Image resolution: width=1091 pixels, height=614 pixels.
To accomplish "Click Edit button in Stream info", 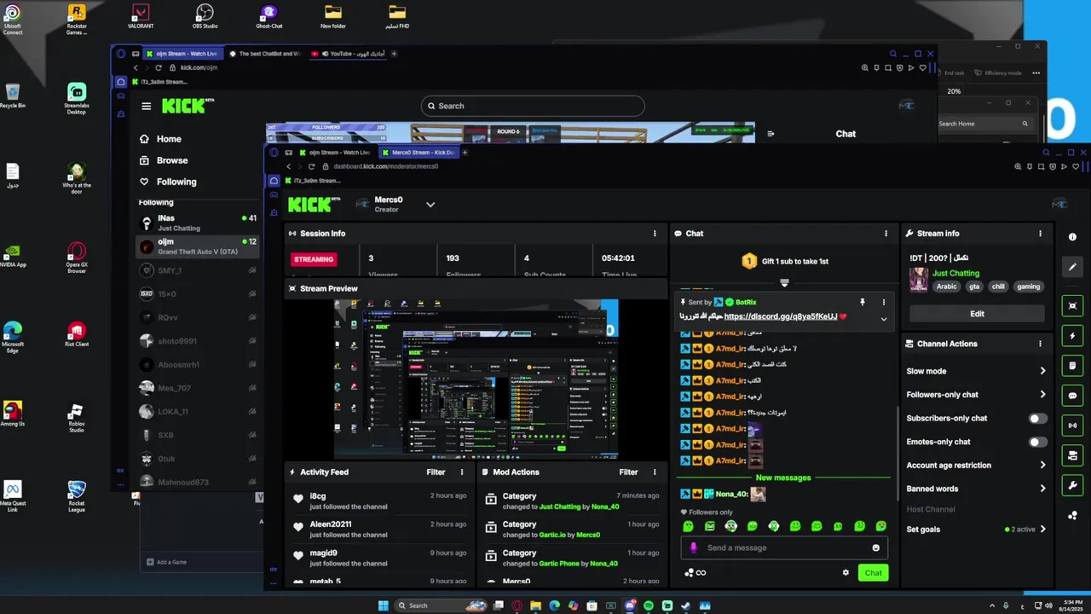I will click(x=977, y=314).
